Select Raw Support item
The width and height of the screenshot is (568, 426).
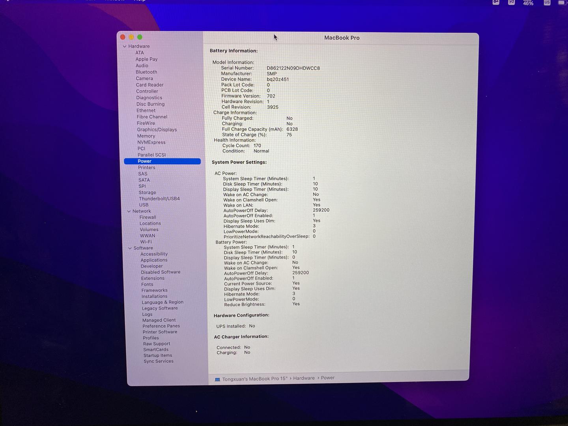point(157,344)
